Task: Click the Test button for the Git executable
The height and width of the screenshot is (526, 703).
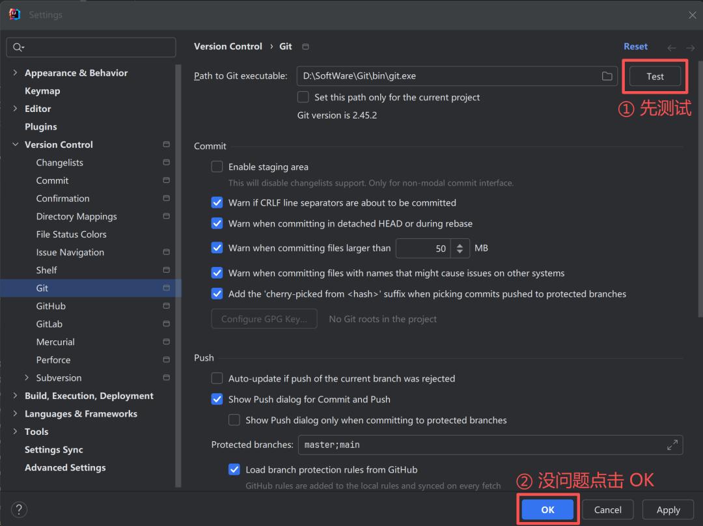Action: point(654,76)
